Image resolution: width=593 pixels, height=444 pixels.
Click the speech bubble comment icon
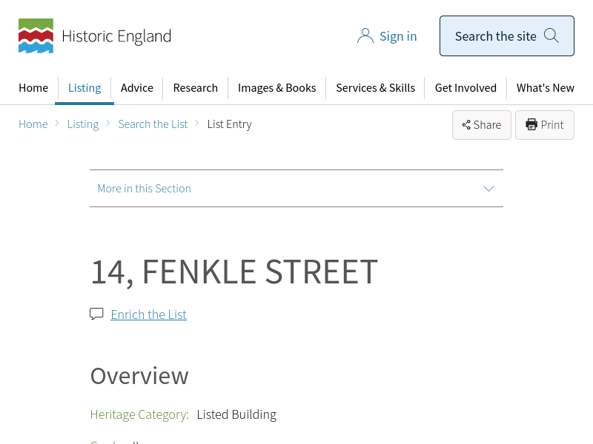(96, 314)
